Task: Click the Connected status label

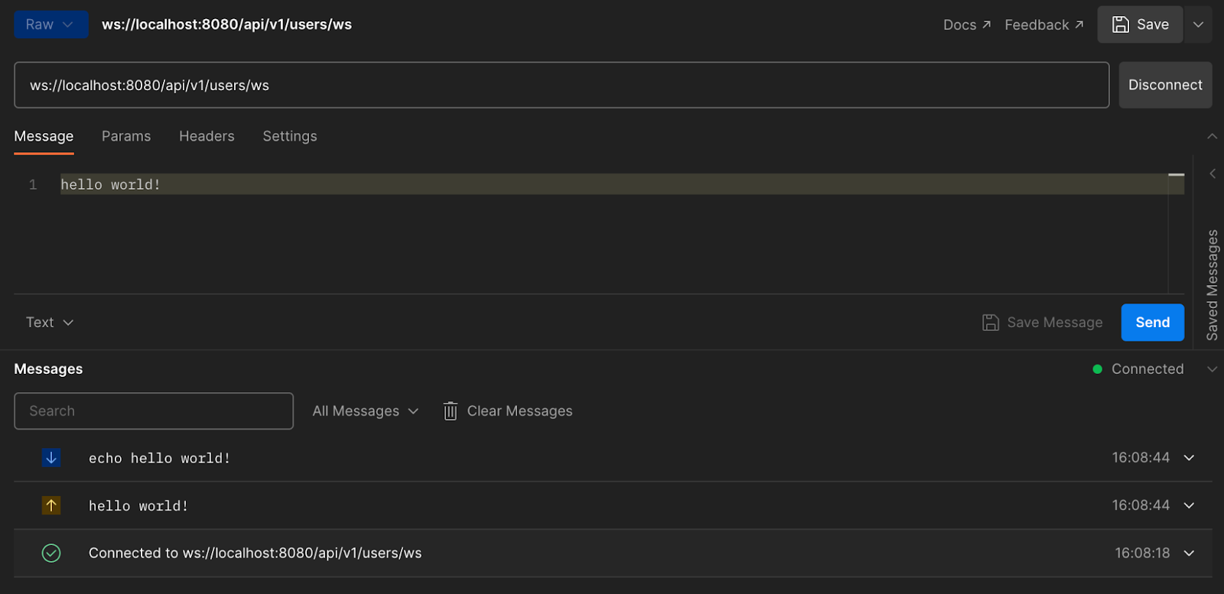Action: tap(1147, 369)
